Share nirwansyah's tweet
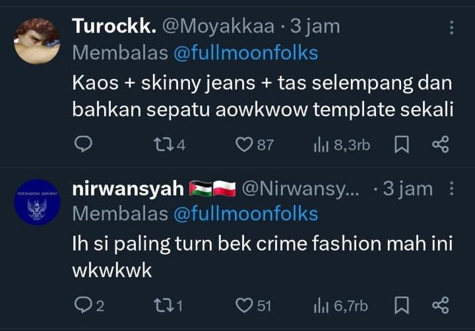The height and width of the screenshot is (331, 475). [x=440, y=305]
